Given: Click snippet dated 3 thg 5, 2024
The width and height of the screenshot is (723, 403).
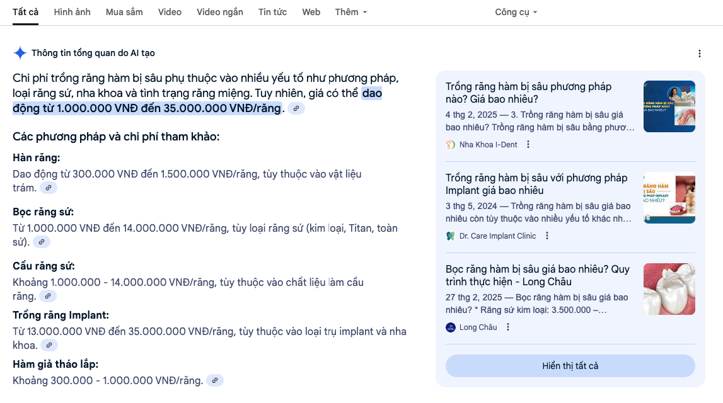Looking at the screenshot, I should [x=538, y=212].
